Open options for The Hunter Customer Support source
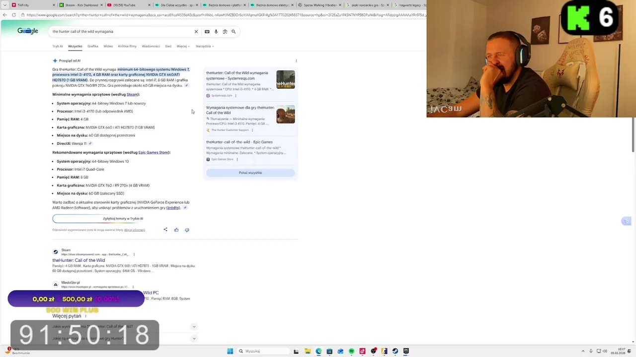636x357 pixels. point(252,130)
